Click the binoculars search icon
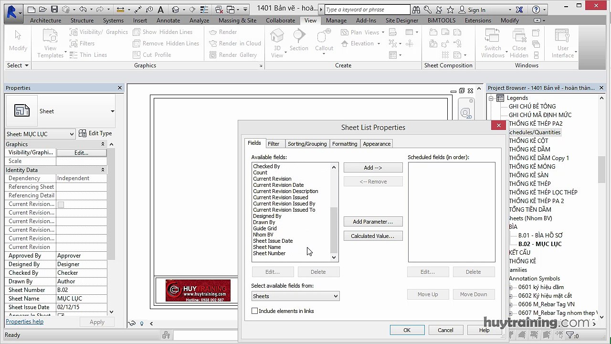The image size is (611, 344). click(x=416, y=10)
